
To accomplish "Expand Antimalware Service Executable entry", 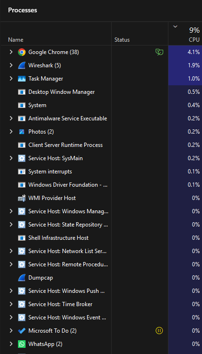I will point(11,118).
